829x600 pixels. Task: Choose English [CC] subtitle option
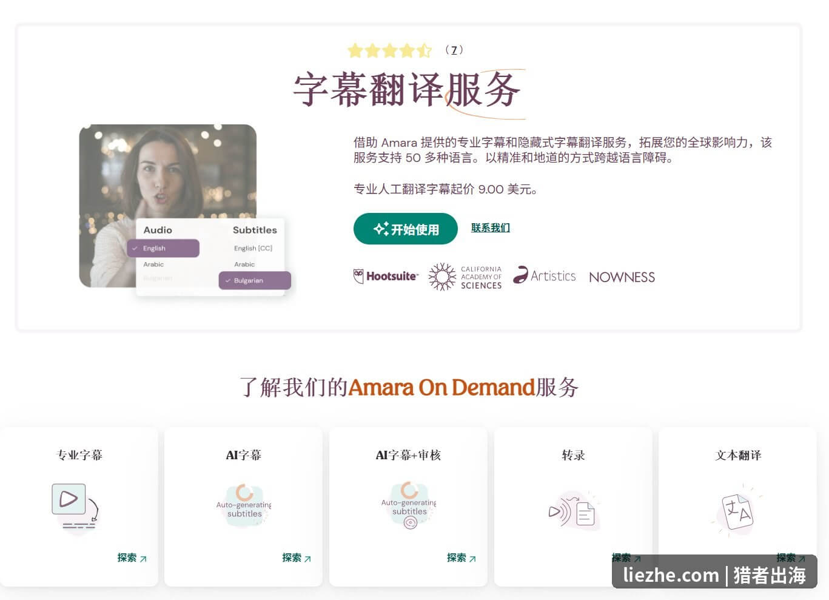coord(253,248)
